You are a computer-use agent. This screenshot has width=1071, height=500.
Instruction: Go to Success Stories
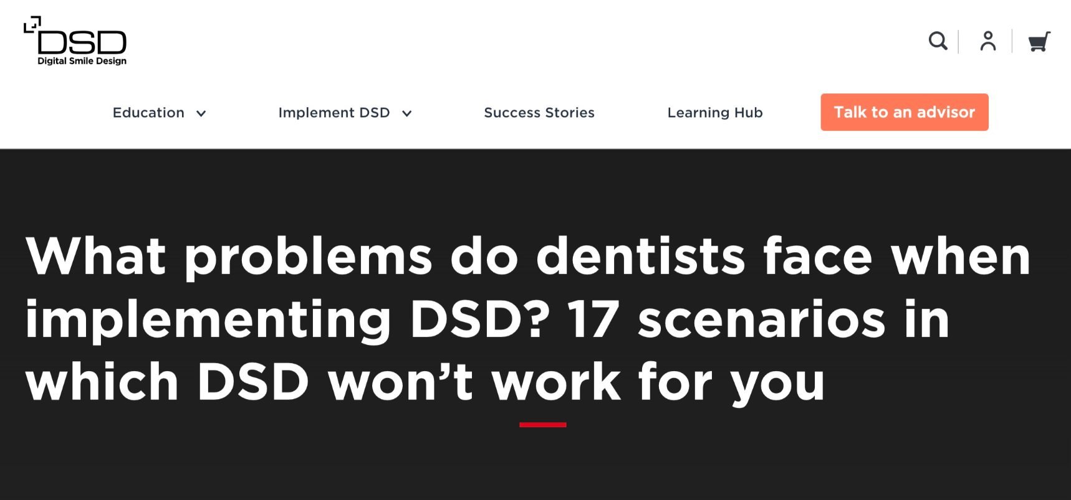pyautogui.click(x=539, y=113)
